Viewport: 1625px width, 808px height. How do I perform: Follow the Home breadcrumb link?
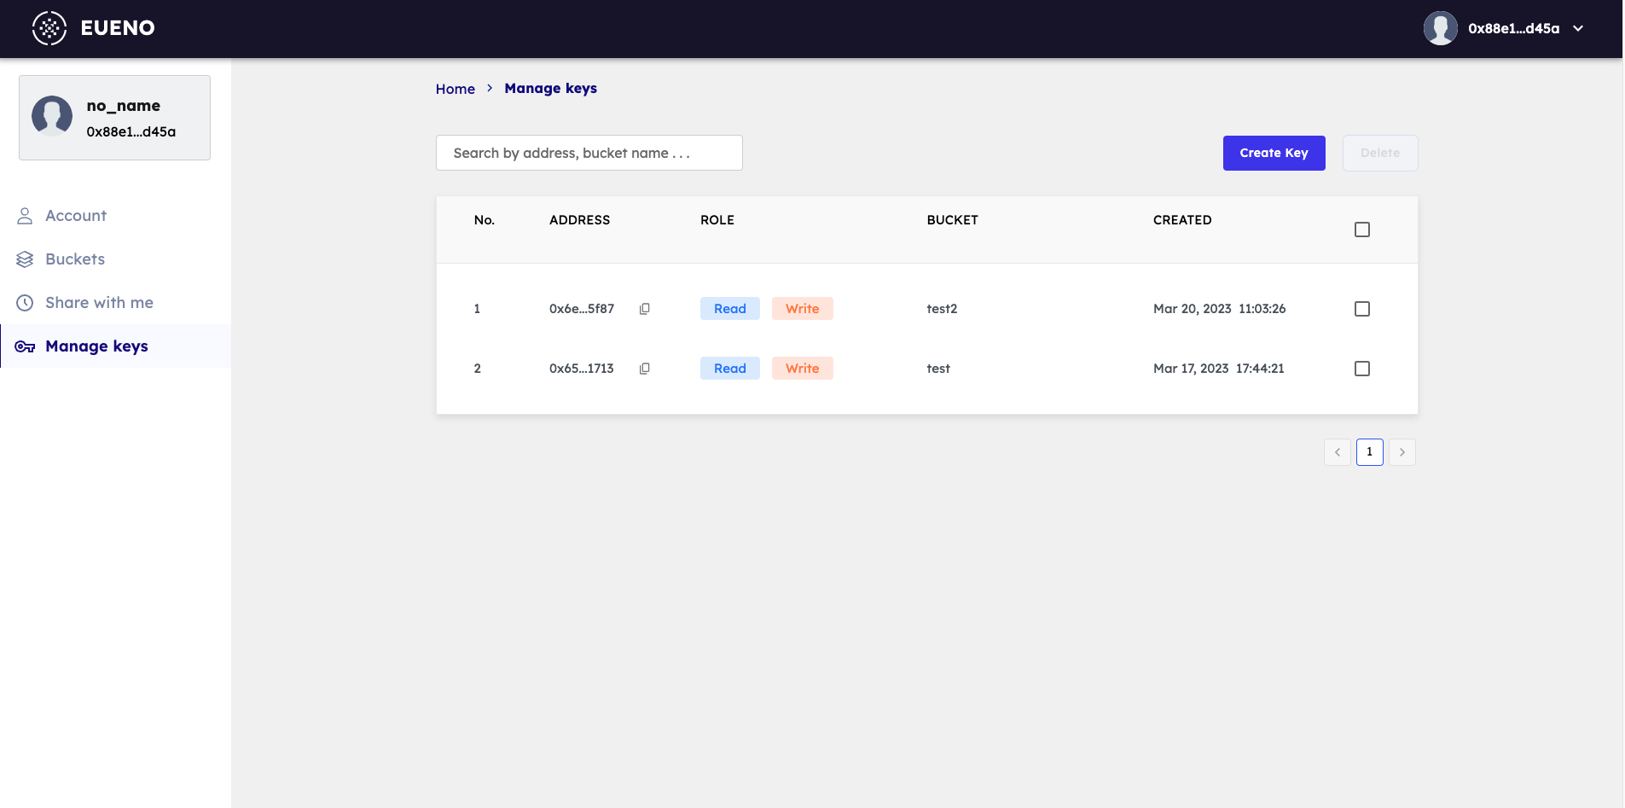(455, 89)
